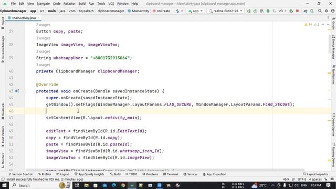
Task: Toggle the Notifications right side panel
Action: pyautogui.click(x=333, y=75)
